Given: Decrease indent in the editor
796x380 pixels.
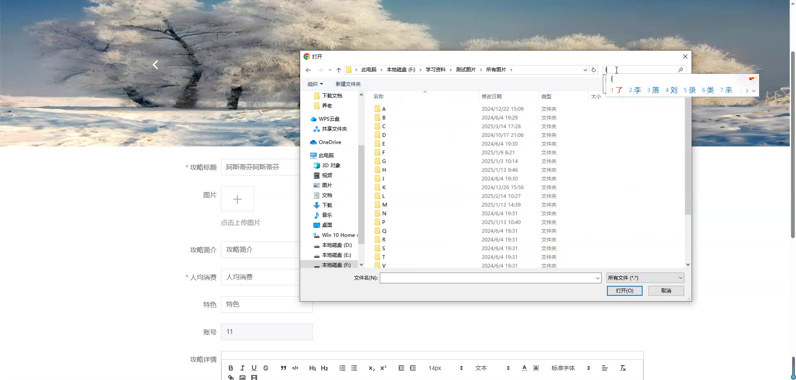Looking at the screenshot, I should tap(401, 368).
